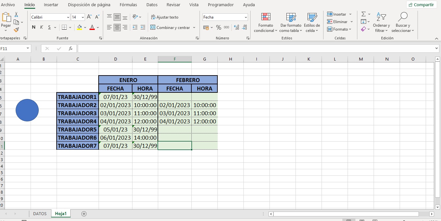
Task: Apply the borders icon
Action: pyautogui.click(x=64, y=27)
